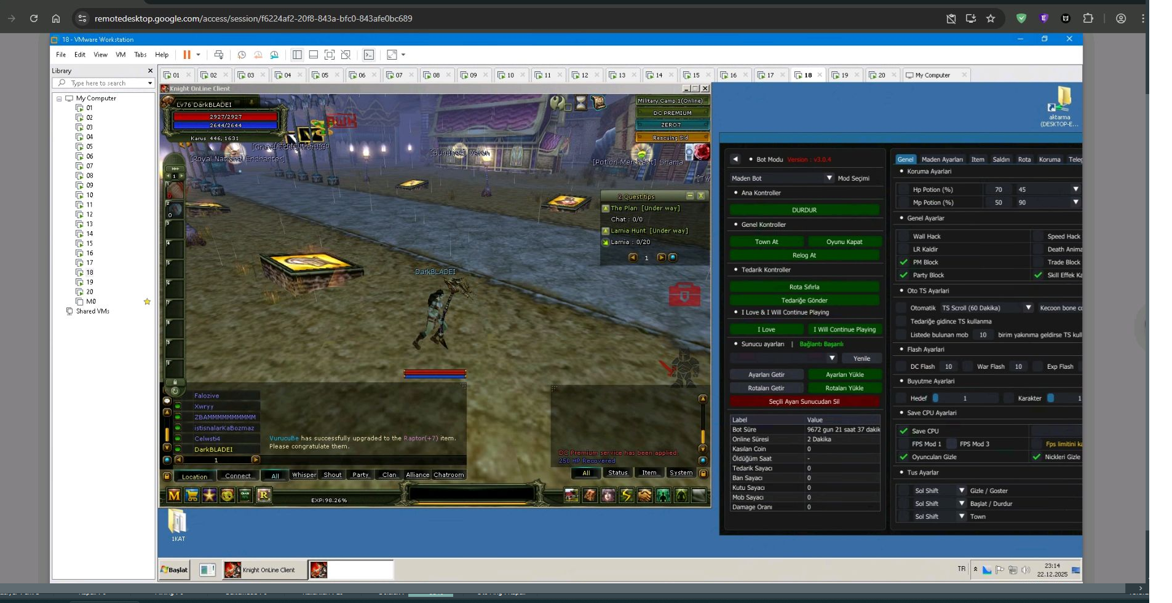Click the star icon in game bar
Viewport: 1172px width, 603px height.
pyautogui.click(x=210, y=495)
